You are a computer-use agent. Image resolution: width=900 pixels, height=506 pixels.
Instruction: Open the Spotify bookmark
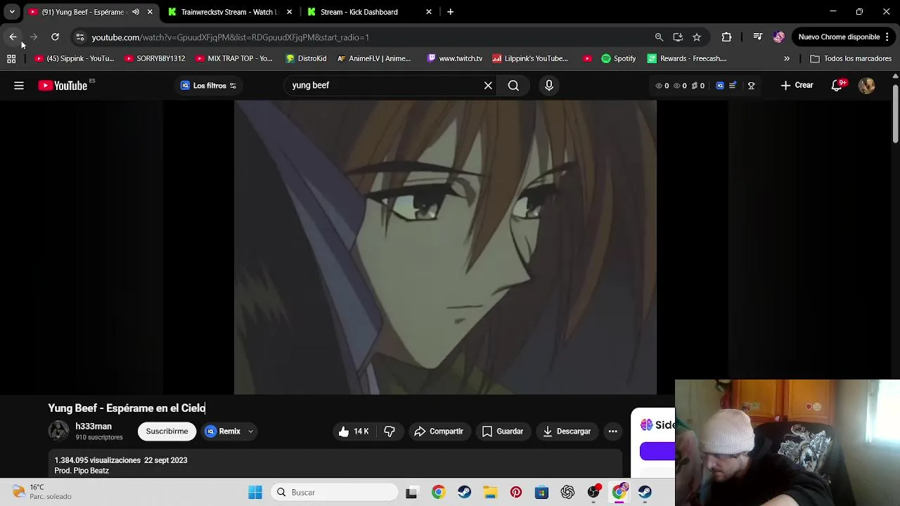618,59
